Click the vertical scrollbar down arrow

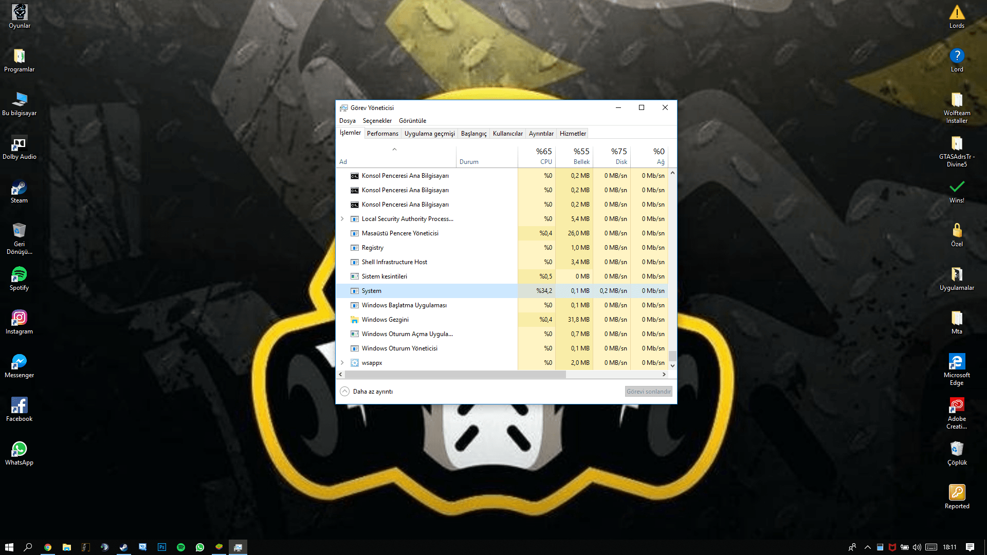coord(672,366)
